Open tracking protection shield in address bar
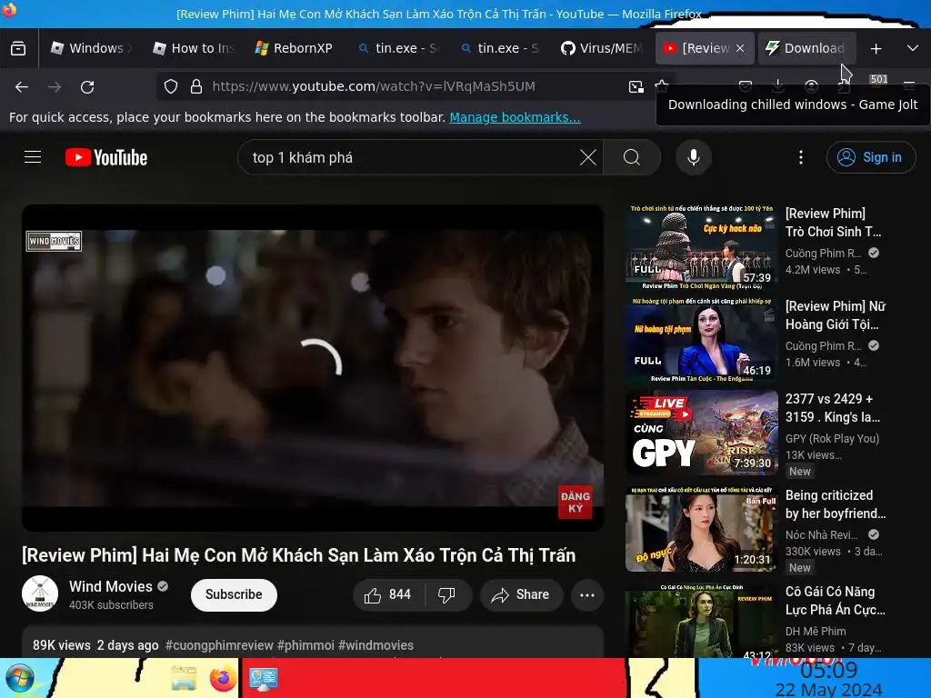This screenshot has height=698, width=931. coord(171,86)
